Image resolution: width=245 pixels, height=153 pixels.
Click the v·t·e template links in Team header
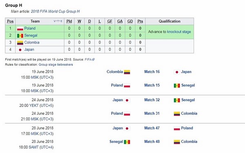tap(58, 21)
